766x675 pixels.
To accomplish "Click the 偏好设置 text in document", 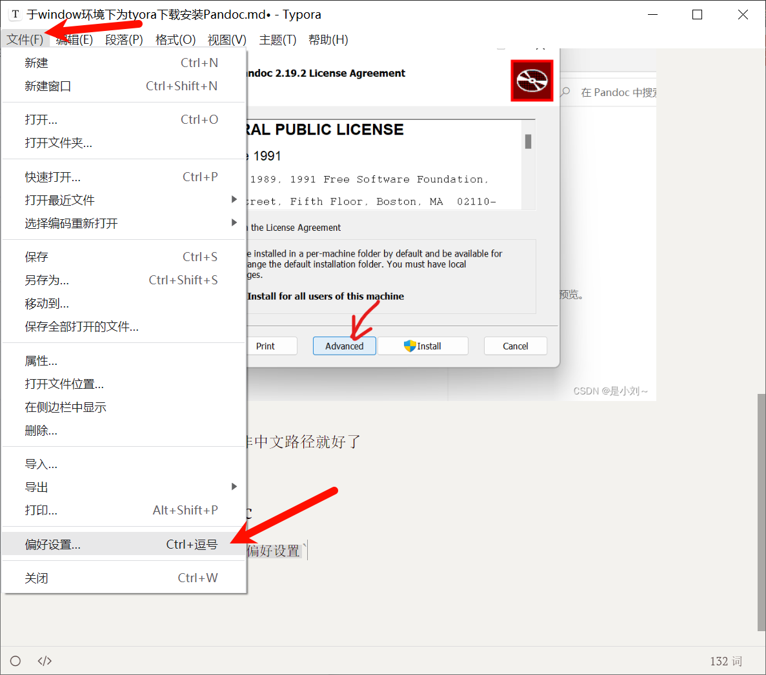I will point(274,551).
